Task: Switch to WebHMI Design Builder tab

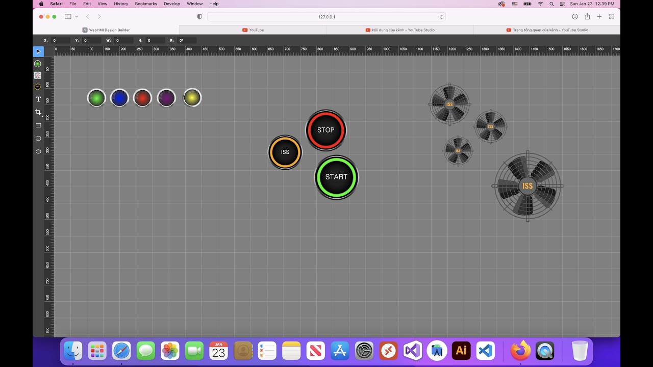Action: [x=106, y=30]
